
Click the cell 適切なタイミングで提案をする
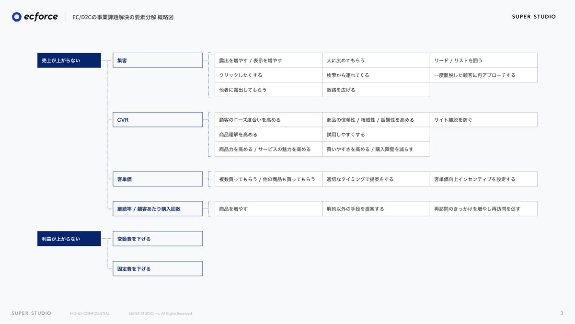click(x=376, y=179)
